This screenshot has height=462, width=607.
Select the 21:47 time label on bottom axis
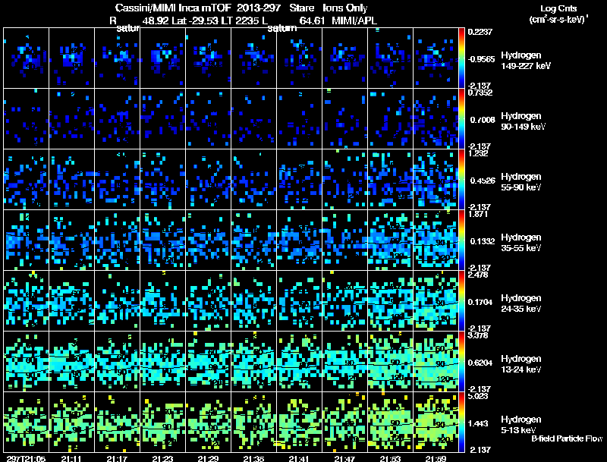(x=345, y=457)
